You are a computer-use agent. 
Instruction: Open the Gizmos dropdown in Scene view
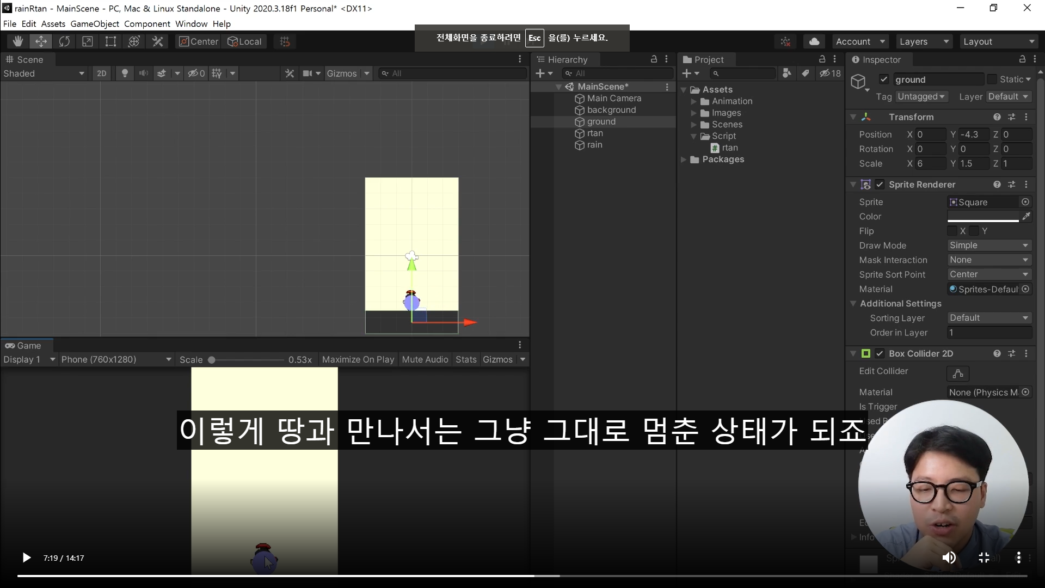point(348,73)
